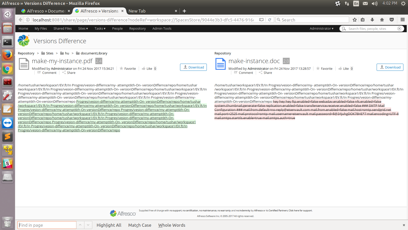Toggle reader view icon
This screenshot has height=230, width=408.
pos(261,20)
